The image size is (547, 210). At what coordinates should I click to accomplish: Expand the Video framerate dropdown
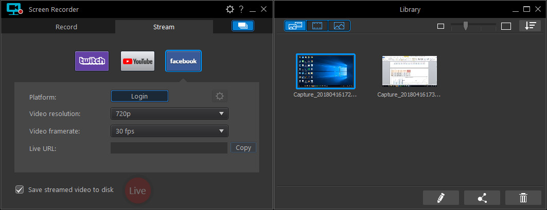pos(169,131)
